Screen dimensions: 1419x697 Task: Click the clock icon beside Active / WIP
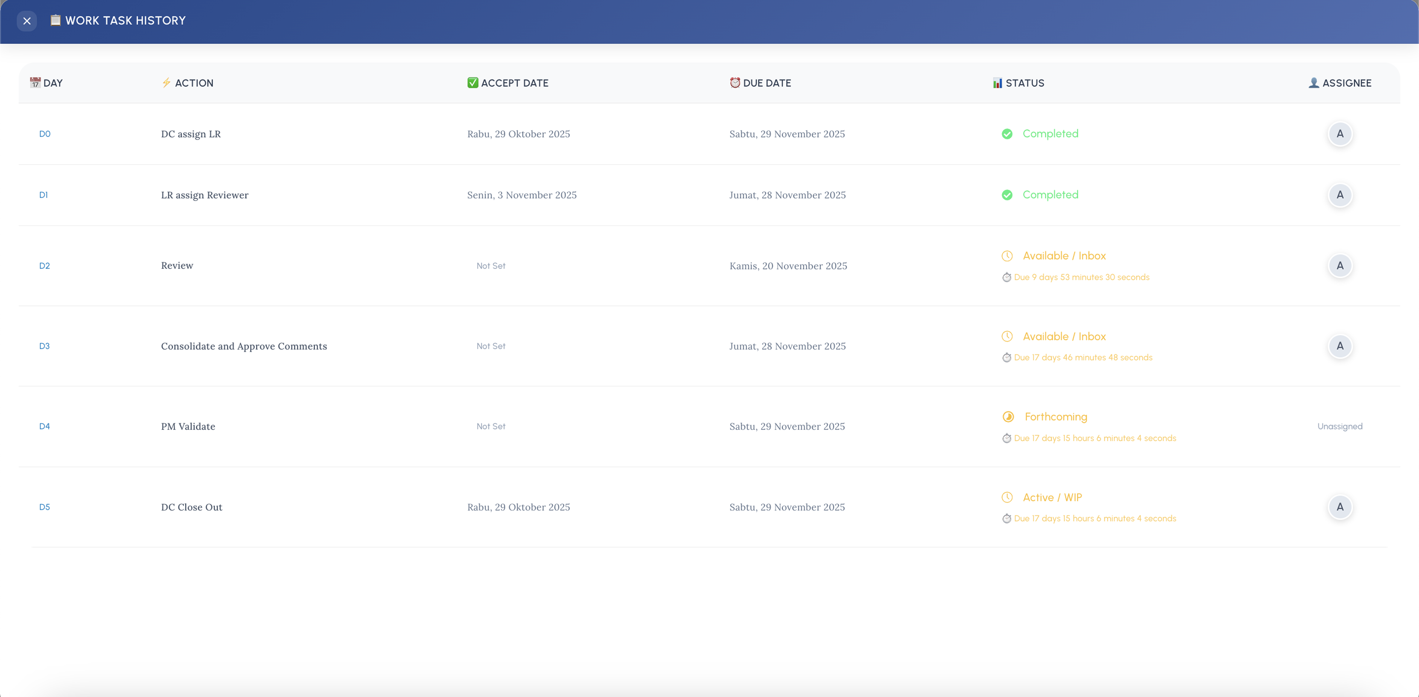click(x=1007, y=497)
